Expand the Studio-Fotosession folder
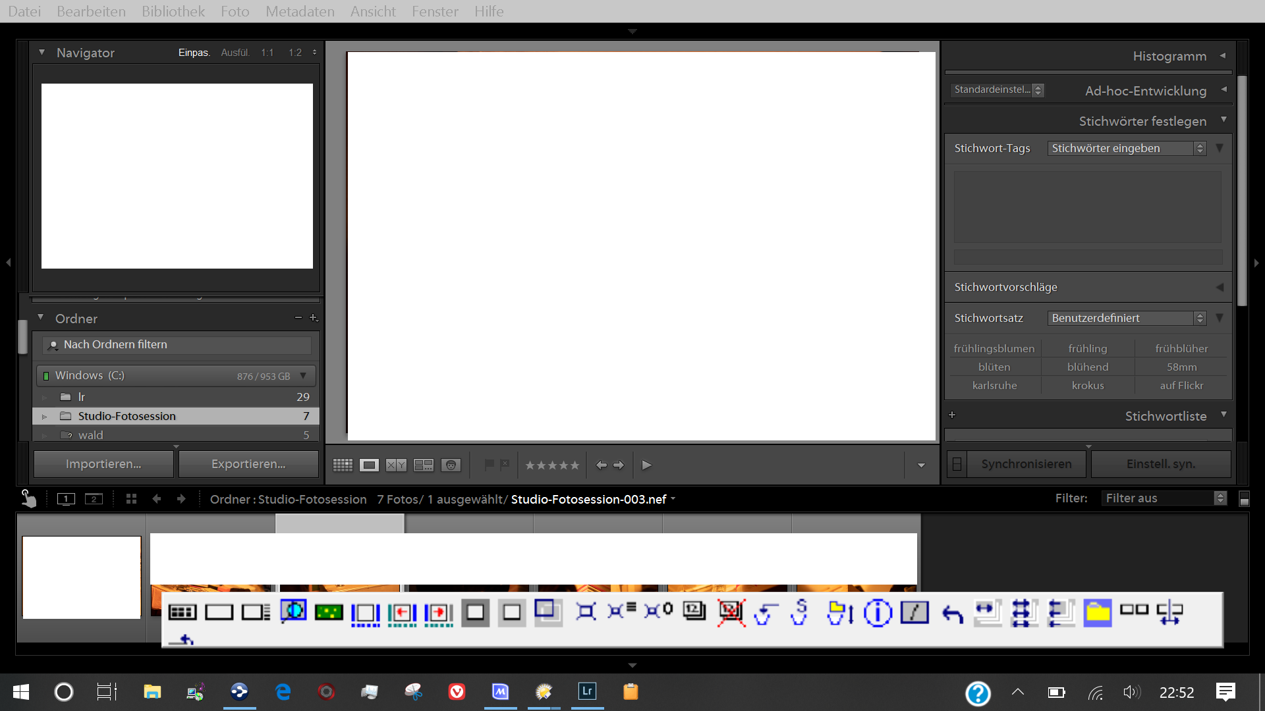Screen dimensions: 1265x711 coord(44,417)
